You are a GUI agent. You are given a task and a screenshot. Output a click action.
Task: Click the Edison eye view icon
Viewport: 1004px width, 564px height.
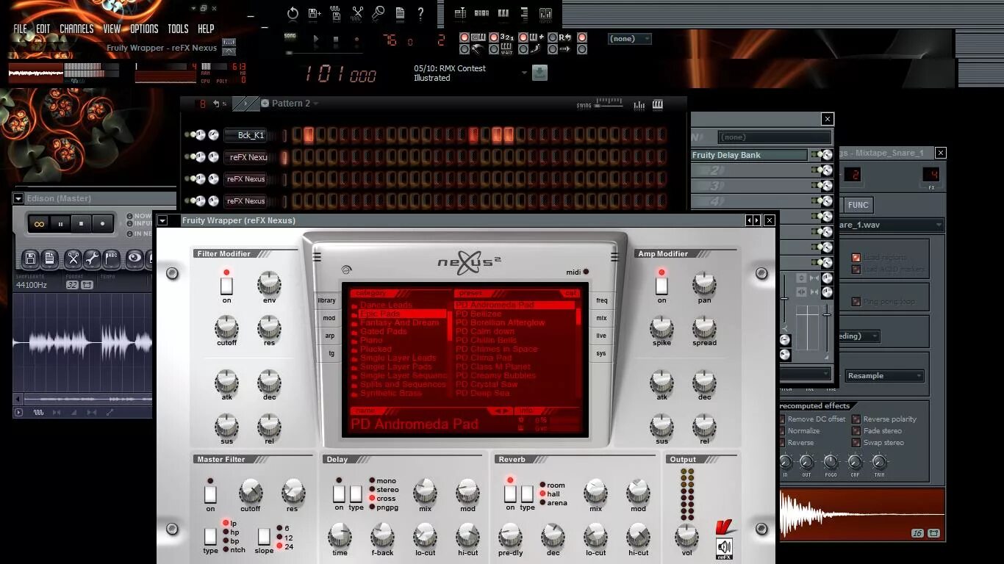click(135, 258)
